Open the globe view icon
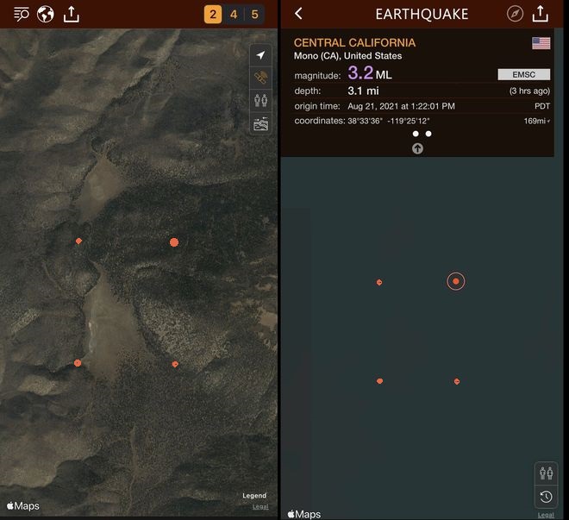 (46, 15)
